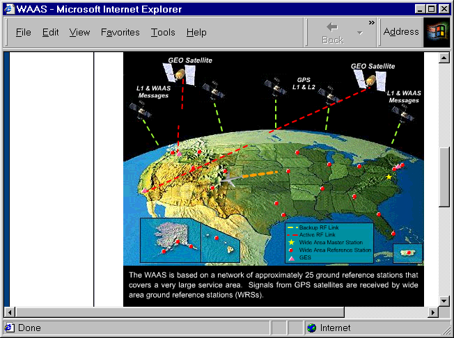Select the Help menu
The width and height of the screenshot is (454, 338).
click(x=196, y=33)
